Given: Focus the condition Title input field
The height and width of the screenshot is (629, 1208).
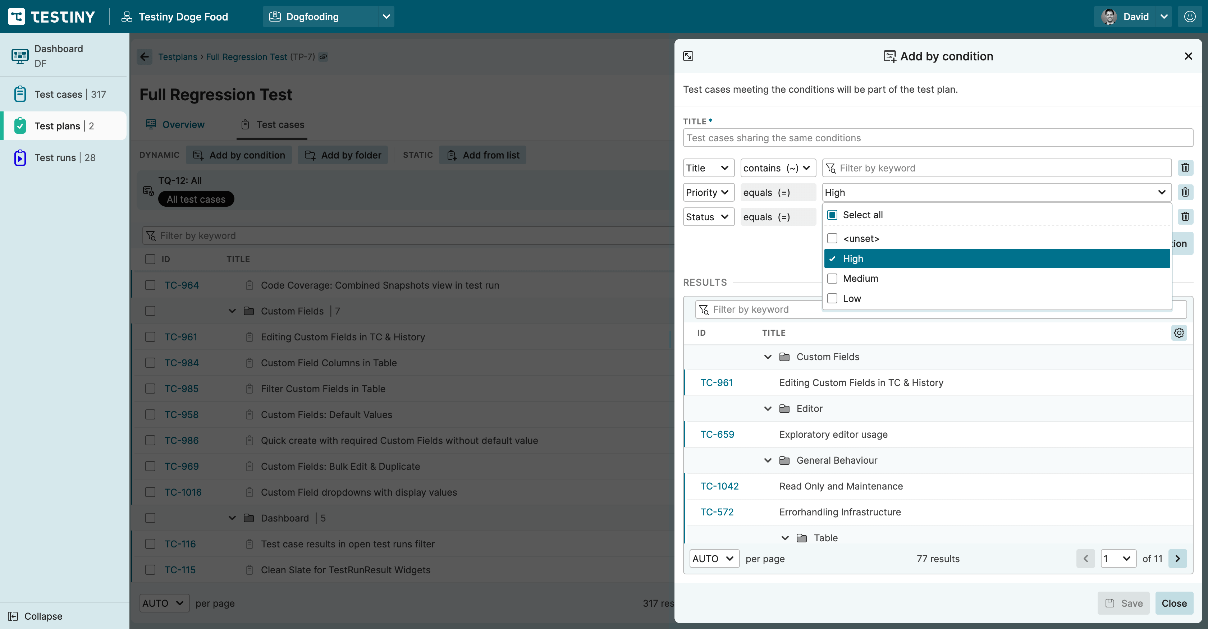Looking at the screenshot, I should pos(938,138).
